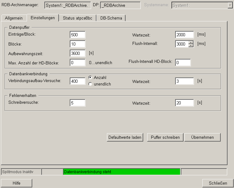Expand the Systemname dropdown
The width and height of the screenshot is (234, 188).
pyautogui.click(x=230, y=5)
